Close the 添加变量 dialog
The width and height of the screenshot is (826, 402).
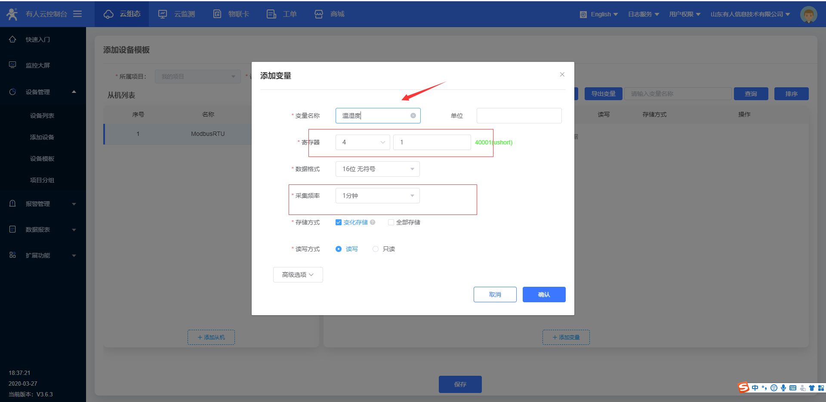(x=562, y=74)
